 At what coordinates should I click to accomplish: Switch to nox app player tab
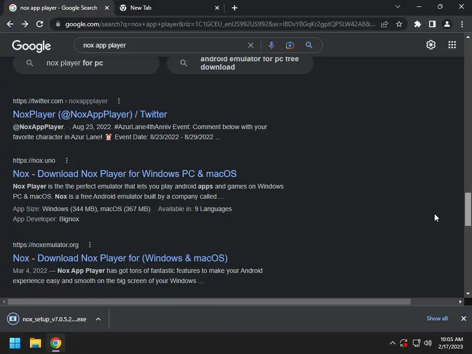click(59, 8)
